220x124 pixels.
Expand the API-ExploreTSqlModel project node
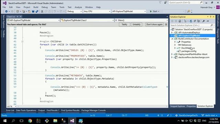(172, 35)
